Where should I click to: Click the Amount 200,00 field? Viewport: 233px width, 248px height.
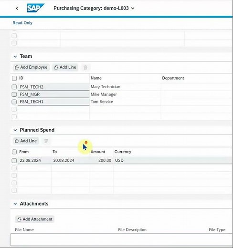[x=101, y=160]
